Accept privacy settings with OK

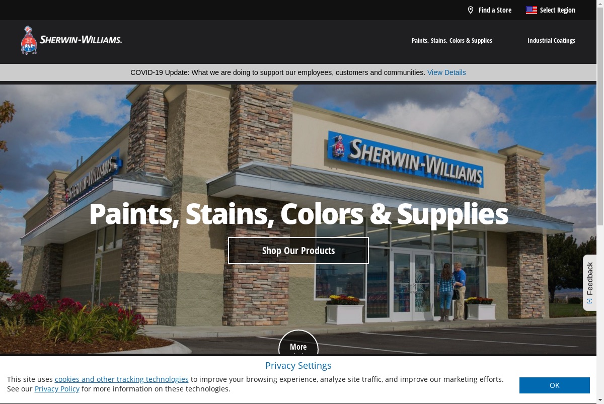click(x=555, y=385)
